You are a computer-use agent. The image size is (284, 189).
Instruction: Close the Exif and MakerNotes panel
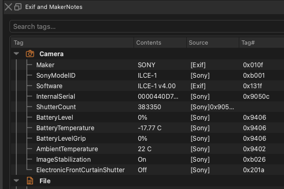pos(8,7)
